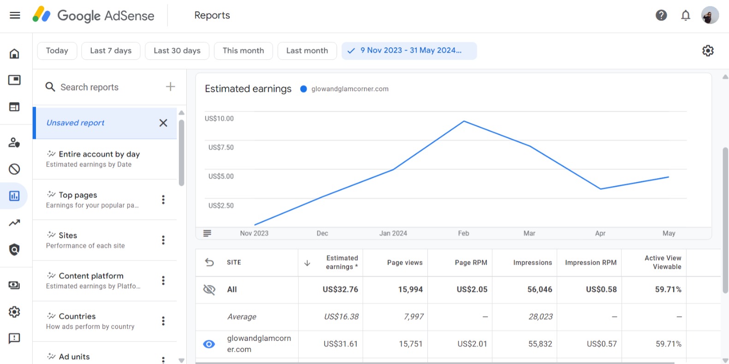Open Brand safety blocking controls icon
The image size is (729, 364).
point(14,169)
